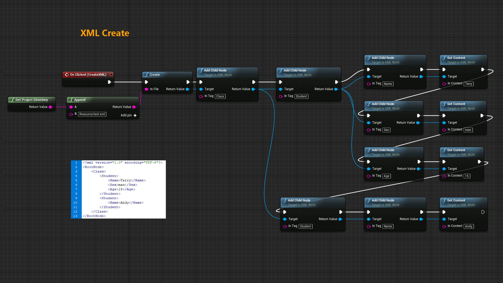Click the In Tag field showing Student
503x283 pixels.
click(301, 96)
